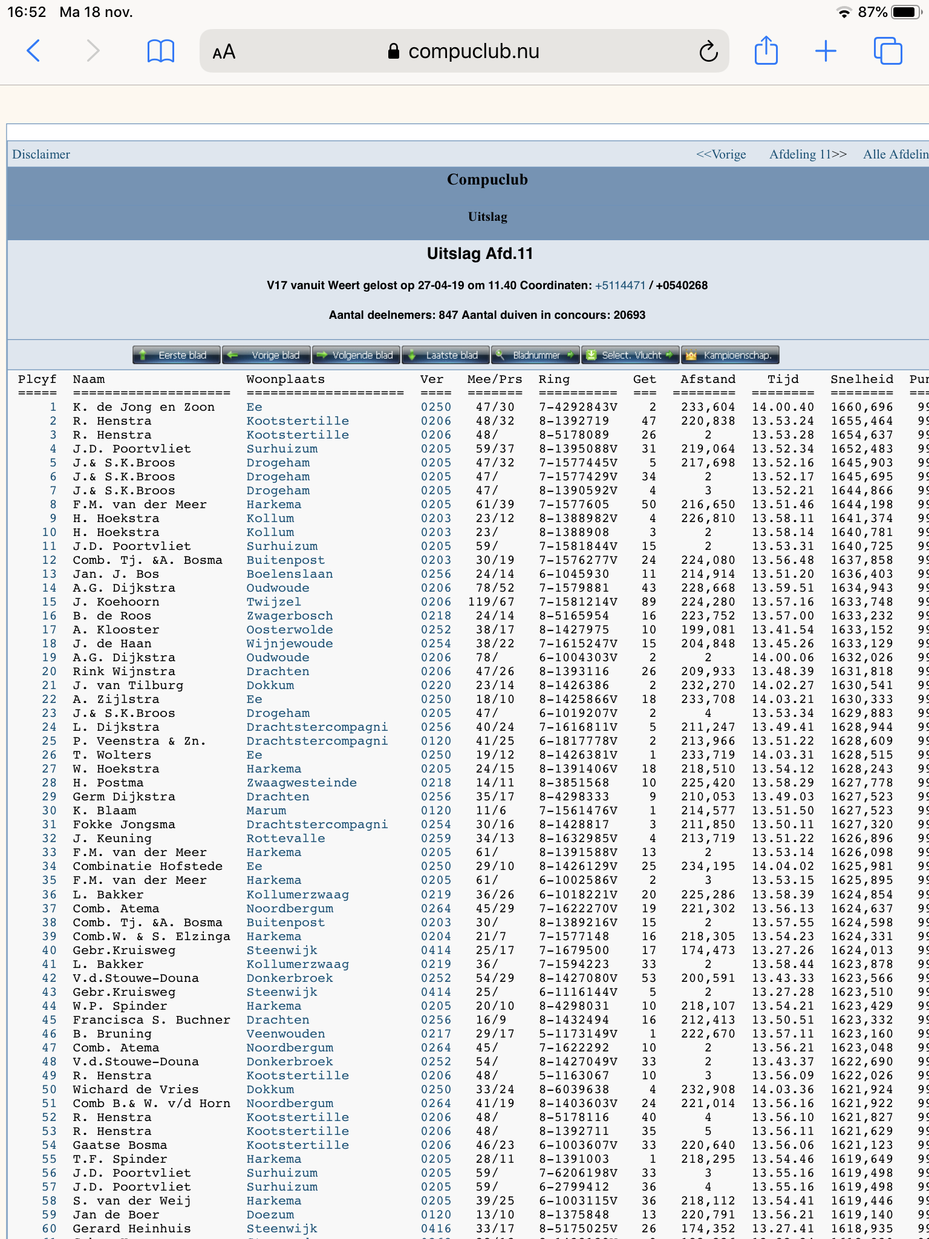Open placement 30 link for K. Blaam
This screenshot has width=929, height=1239.
point(49,811)
